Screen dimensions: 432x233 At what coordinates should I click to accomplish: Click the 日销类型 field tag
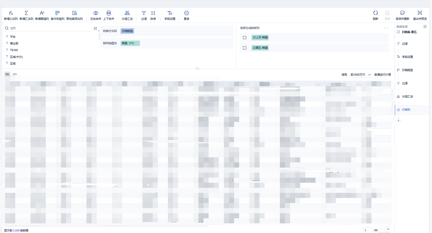(127, 31)
